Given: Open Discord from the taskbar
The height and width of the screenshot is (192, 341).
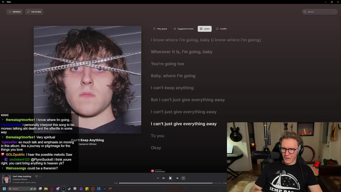Looking at the screenshot, I should coord(58,189).
